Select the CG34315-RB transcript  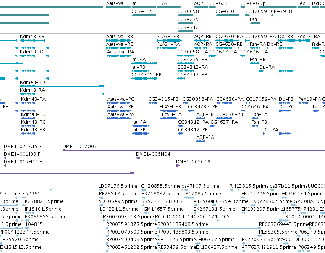coord(144,79)
